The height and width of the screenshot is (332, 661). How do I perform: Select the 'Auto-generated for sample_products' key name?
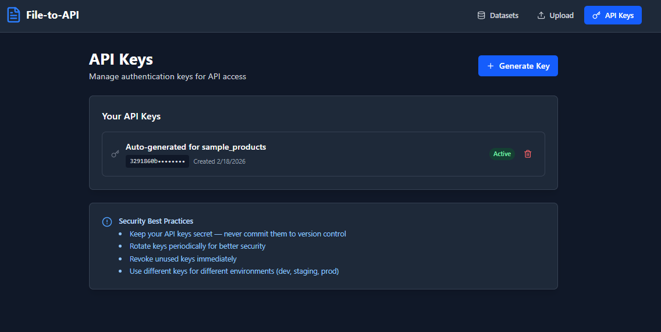[x=196, y=147]
